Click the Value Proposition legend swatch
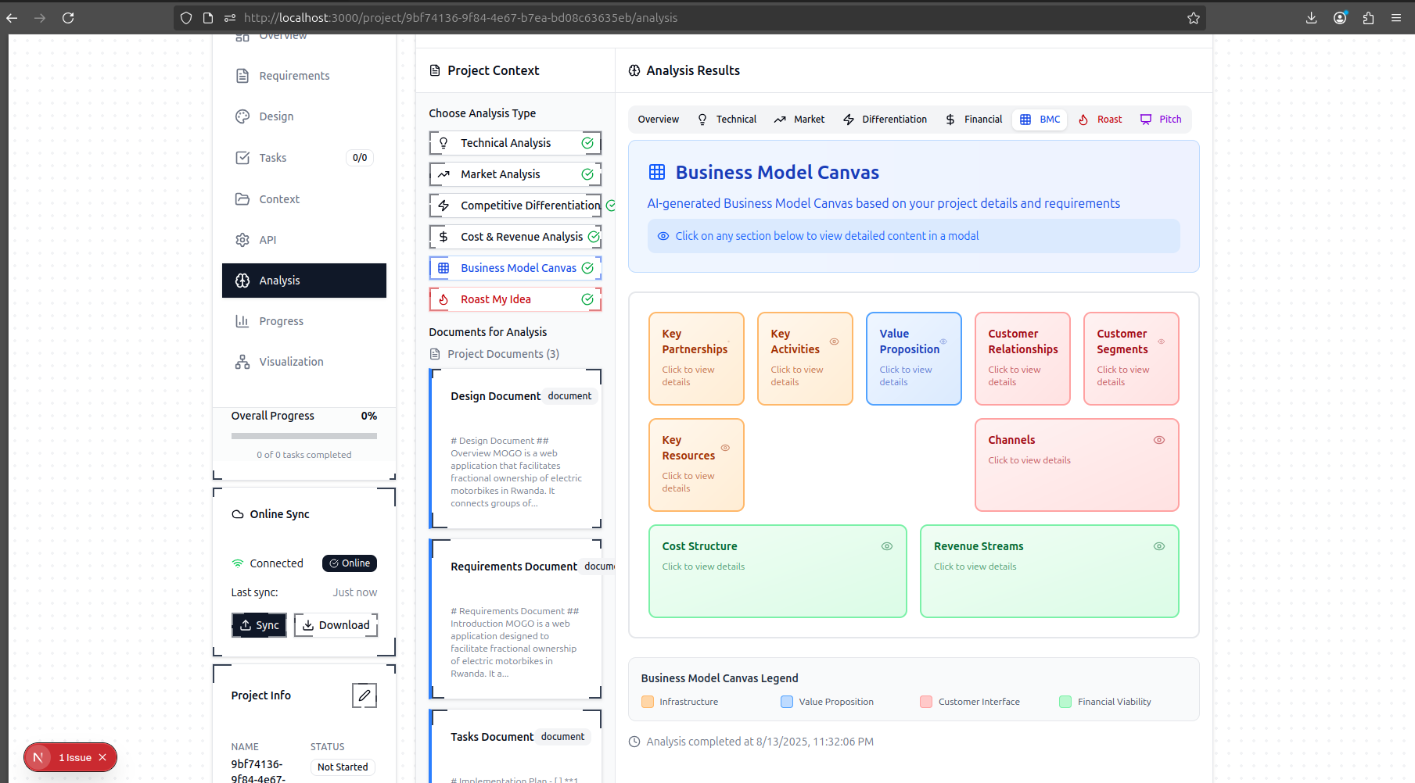1415x783 pixels. [787, 702]
